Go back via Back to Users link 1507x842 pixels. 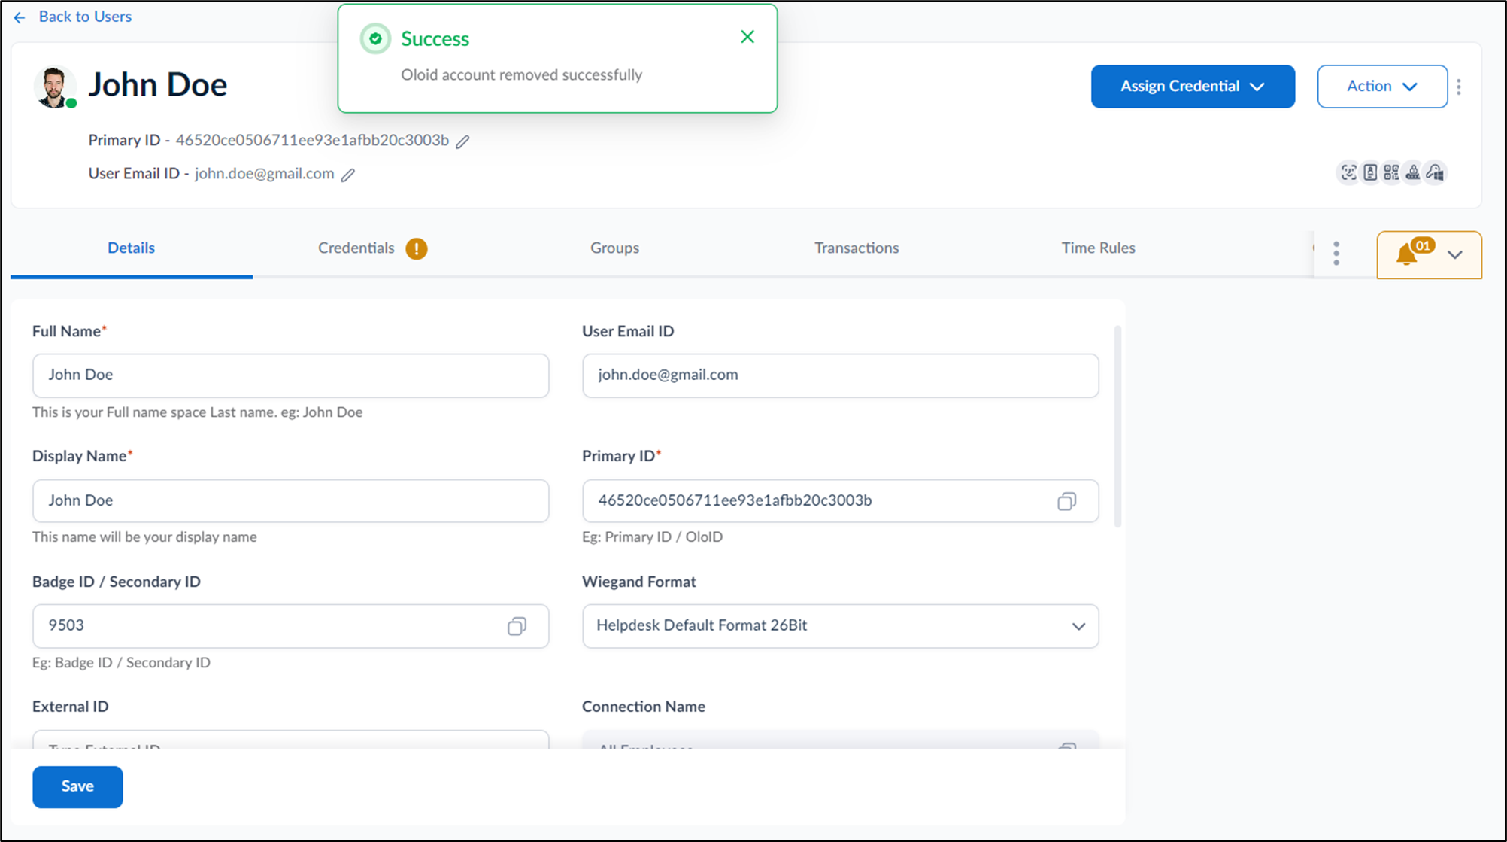coord(85,17)
